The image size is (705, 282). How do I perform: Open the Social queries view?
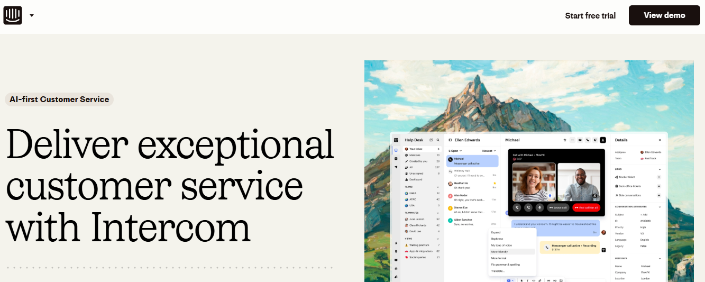coord(422,257)
